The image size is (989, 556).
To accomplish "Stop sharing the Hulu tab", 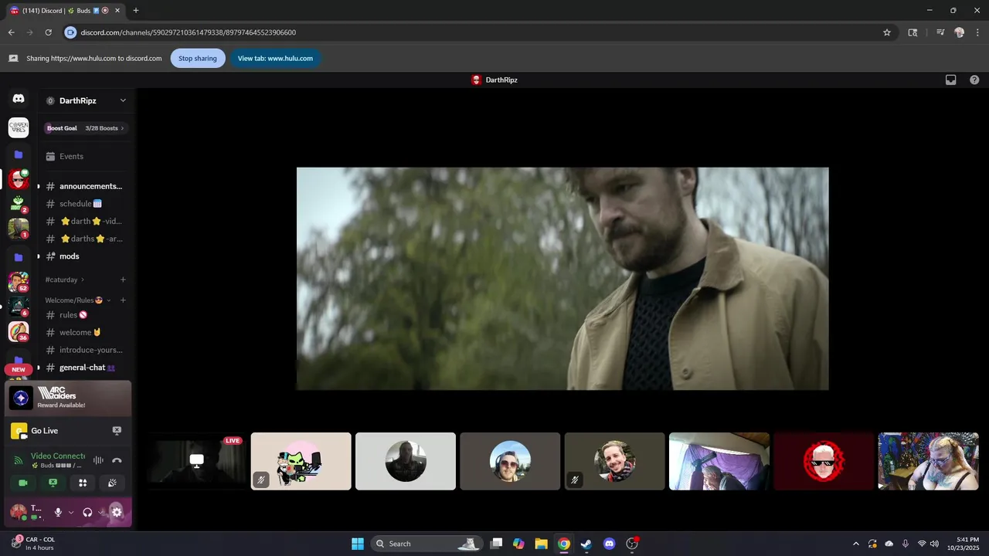I will click(198, 58).
